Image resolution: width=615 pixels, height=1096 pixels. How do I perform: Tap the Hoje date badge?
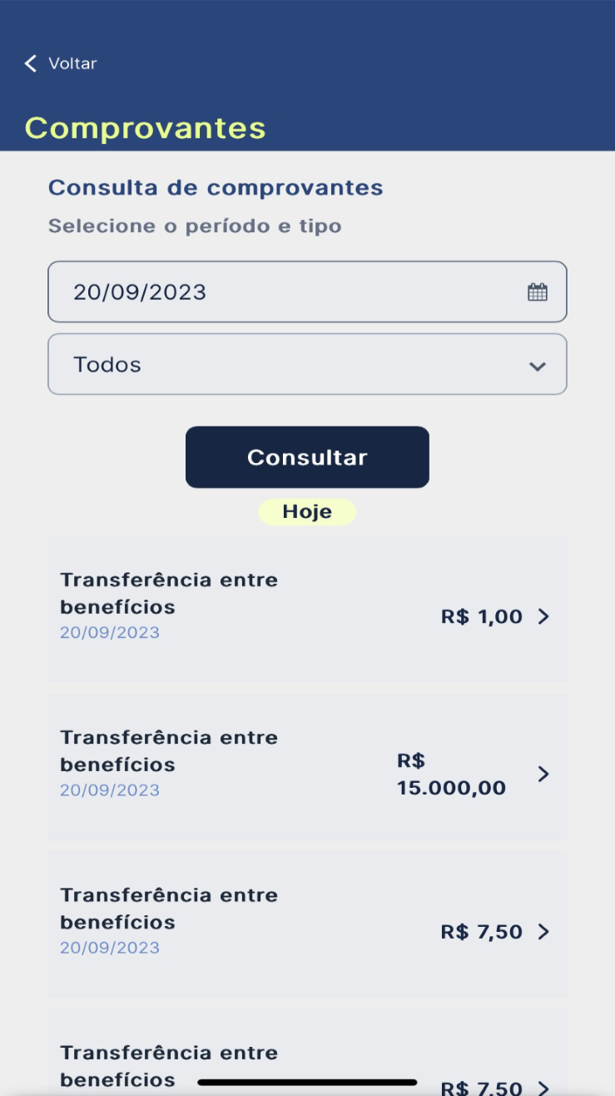point(307,512)
